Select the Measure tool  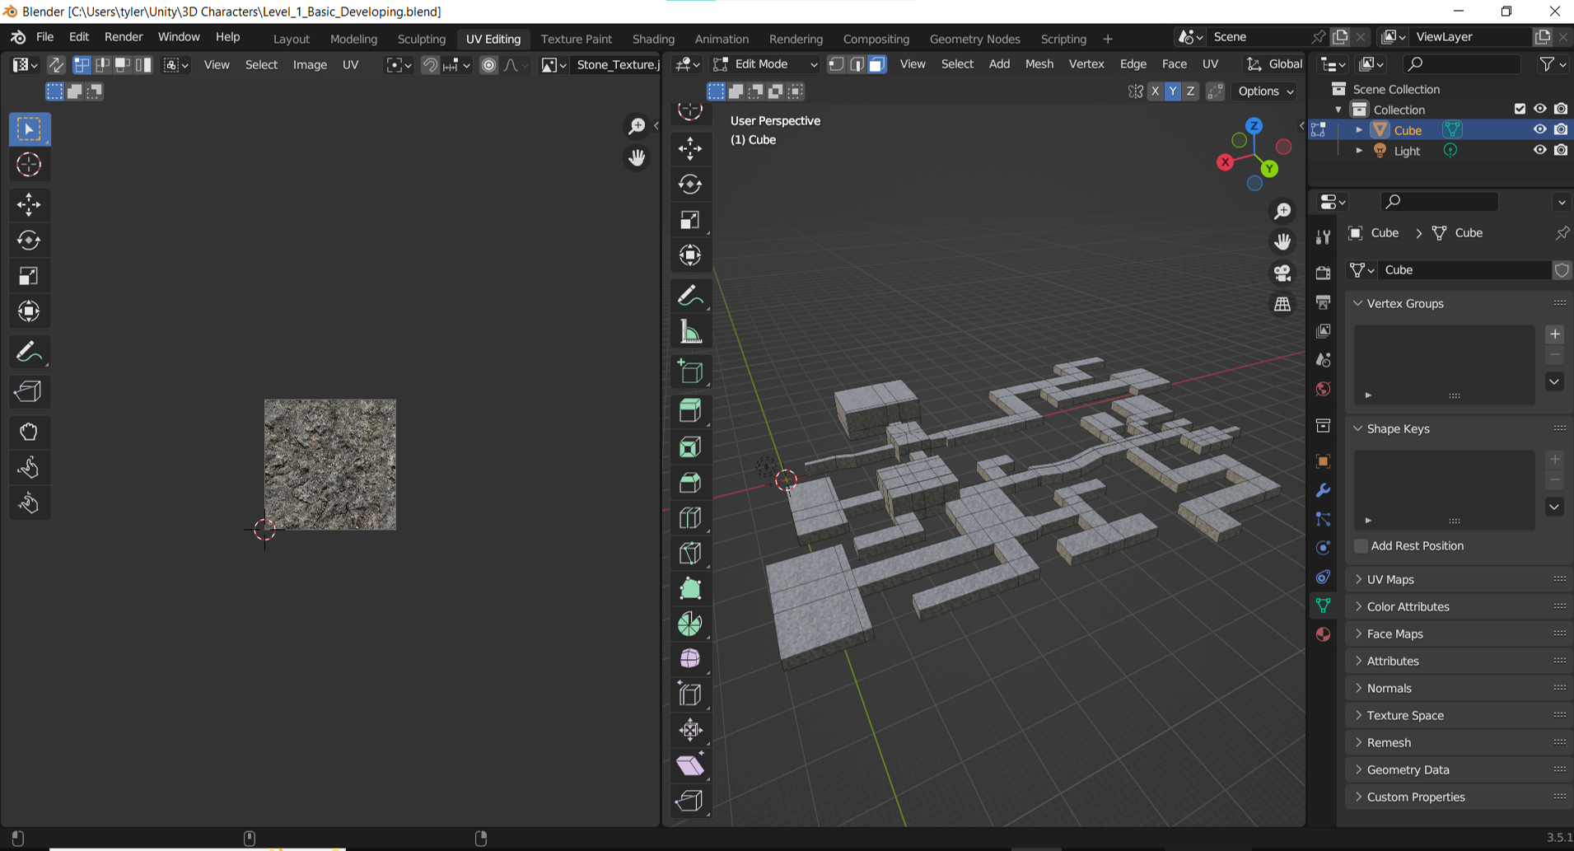(690, 330)
